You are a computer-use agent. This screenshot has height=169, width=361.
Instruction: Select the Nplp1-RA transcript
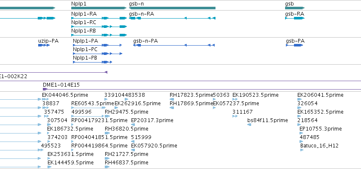99,18
